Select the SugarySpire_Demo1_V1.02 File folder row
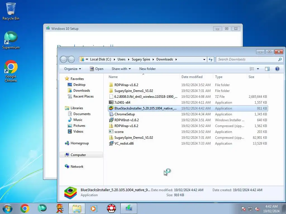The image size is (286, 214). [x=188, y=91]
